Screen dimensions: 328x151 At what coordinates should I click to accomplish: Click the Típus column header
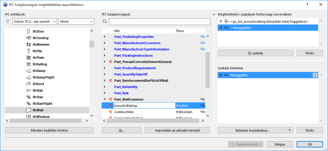pos(187,31)
